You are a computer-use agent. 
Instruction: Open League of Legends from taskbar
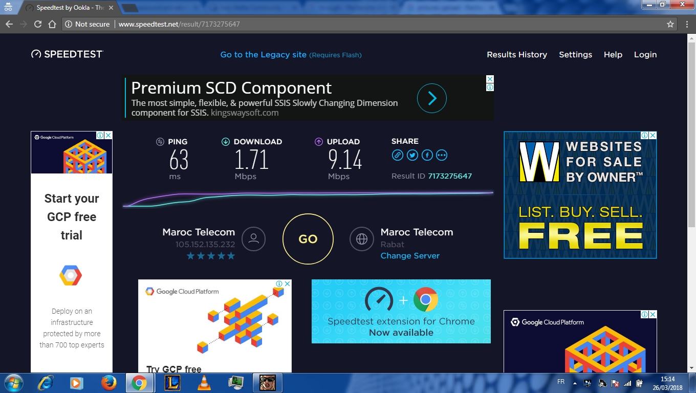172,383
